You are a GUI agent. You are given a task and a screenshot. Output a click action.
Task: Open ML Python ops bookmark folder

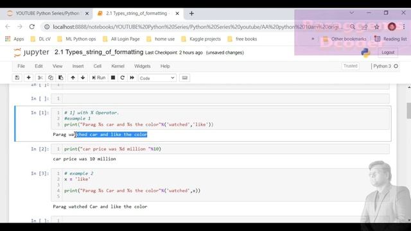tap(76, 39)
